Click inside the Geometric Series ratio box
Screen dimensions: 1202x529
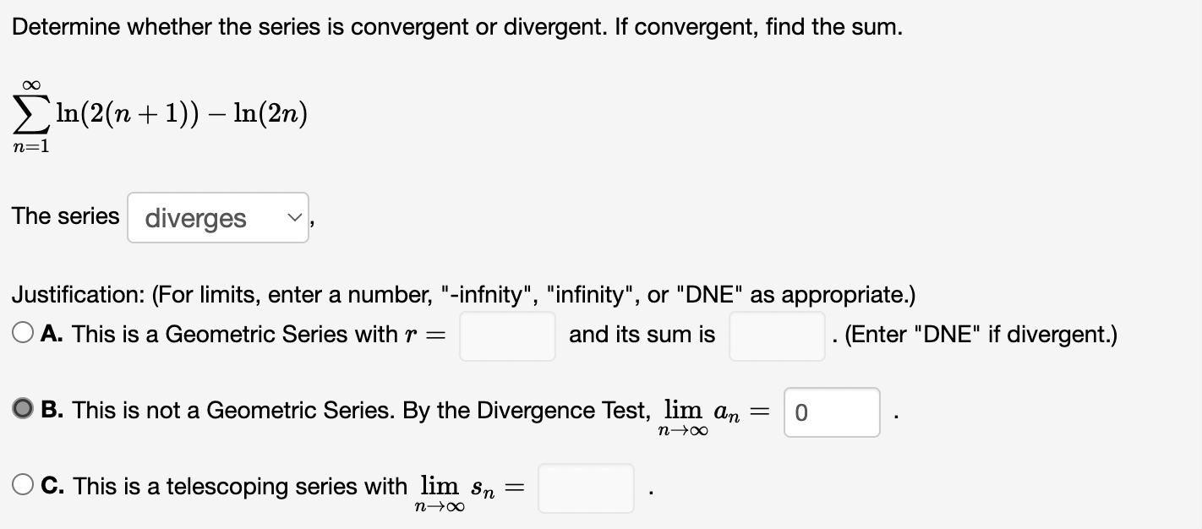pos(506,335)
